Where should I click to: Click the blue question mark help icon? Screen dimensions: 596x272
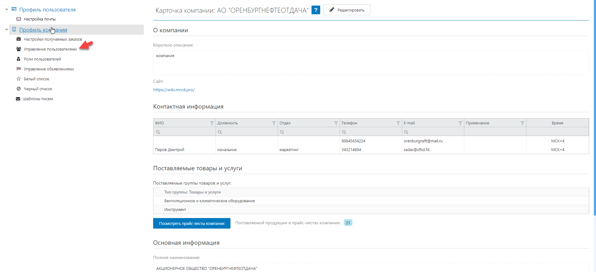coord(316,10)
